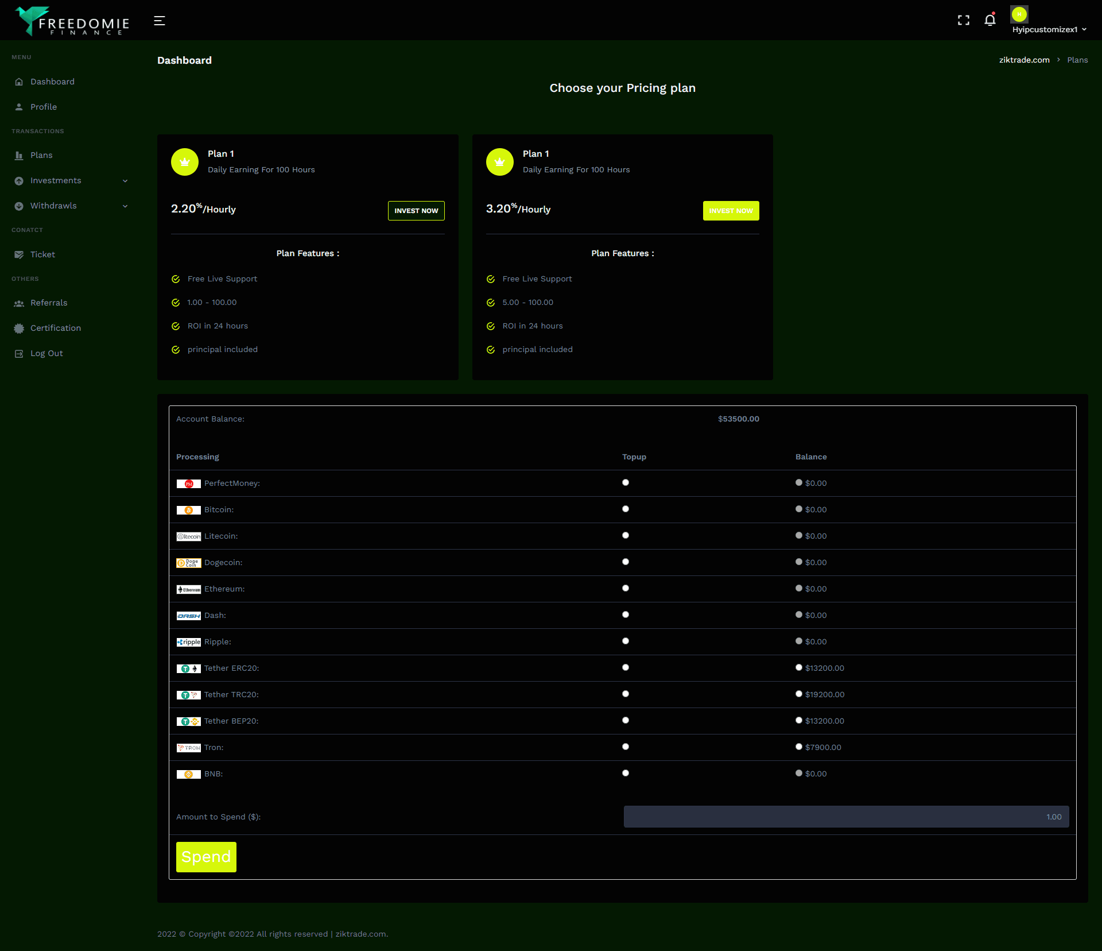Enter fullscreen mode via the header icon
Image resolution: width=1102 pixels, height=951 pixels.
tap(964, 20)
